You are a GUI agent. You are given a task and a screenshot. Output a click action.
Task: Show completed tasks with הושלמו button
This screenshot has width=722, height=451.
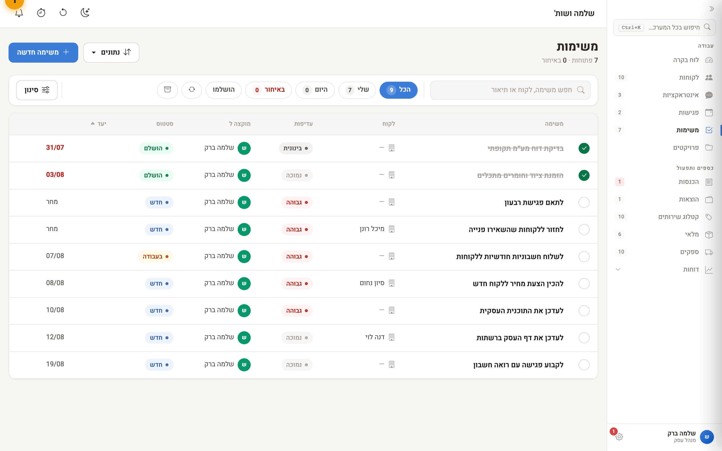coord(223,90)
